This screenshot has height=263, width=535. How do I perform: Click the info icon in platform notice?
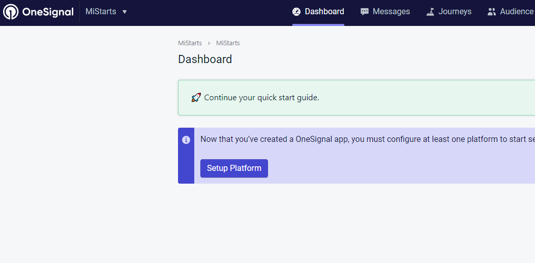(186, 139)
